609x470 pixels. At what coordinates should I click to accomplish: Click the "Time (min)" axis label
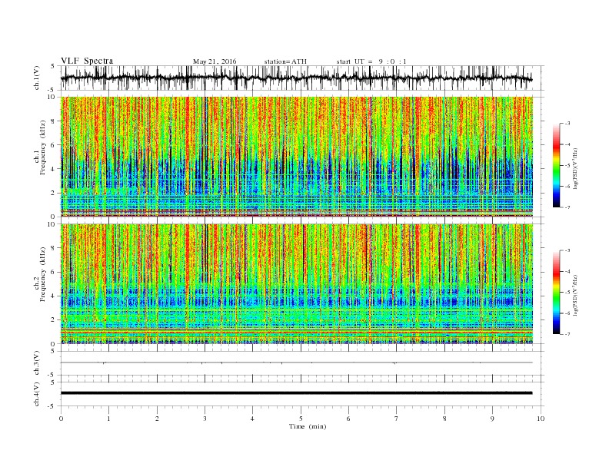308,426
